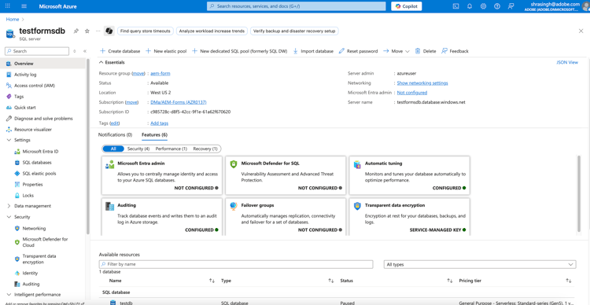Open Cloud Shell from the top bar
Image resolution: width=590 pixels, height=305 pixels.
tap(455, 6)
